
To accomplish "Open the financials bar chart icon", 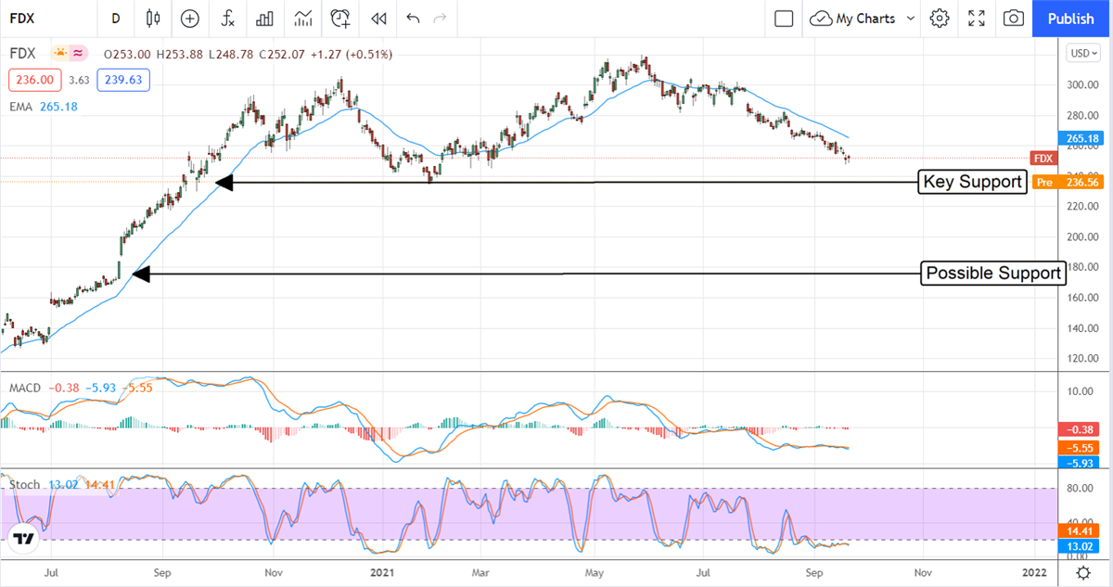I will 264,19.
